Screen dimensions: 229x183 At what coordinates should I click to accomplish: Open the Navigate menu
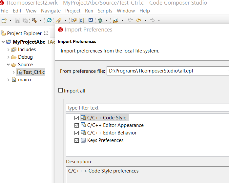pos(51,11)
